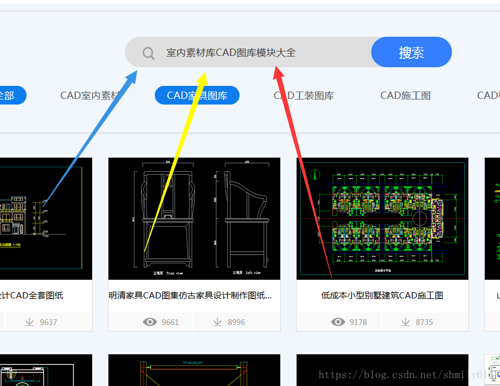The image size is (500, 386).
Task: Open the building elevation CAD全套图纸 thumbnail
Action: [x=46, y=219]
